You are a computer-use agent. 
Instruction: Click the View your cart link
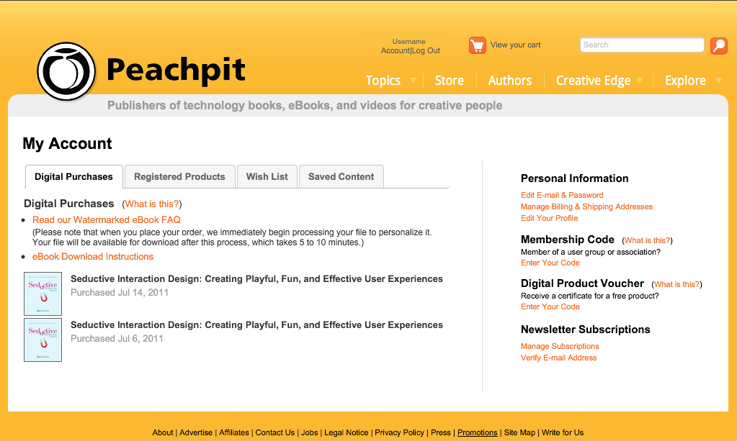click(516, 45)
